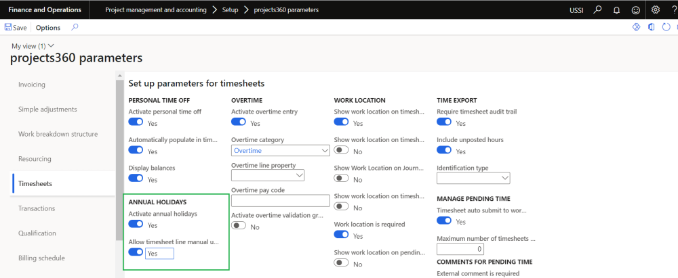
Task: Enable Activate overtime validation group toggle
Action: pyautogui.click(x=239, y=227)
